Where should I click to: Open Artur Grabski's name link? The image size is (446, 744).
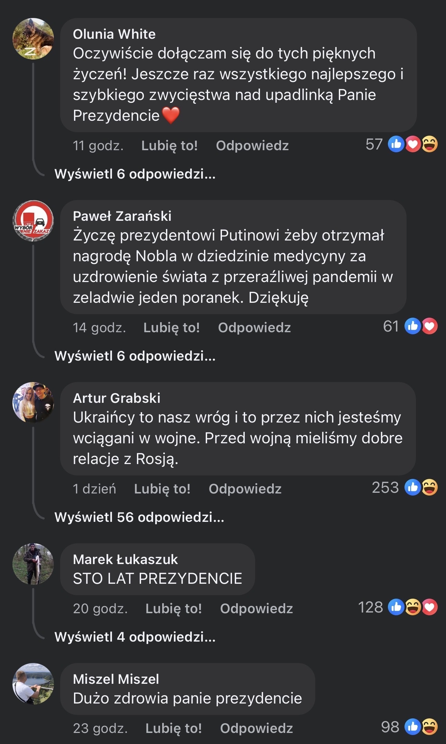point(117,398)
